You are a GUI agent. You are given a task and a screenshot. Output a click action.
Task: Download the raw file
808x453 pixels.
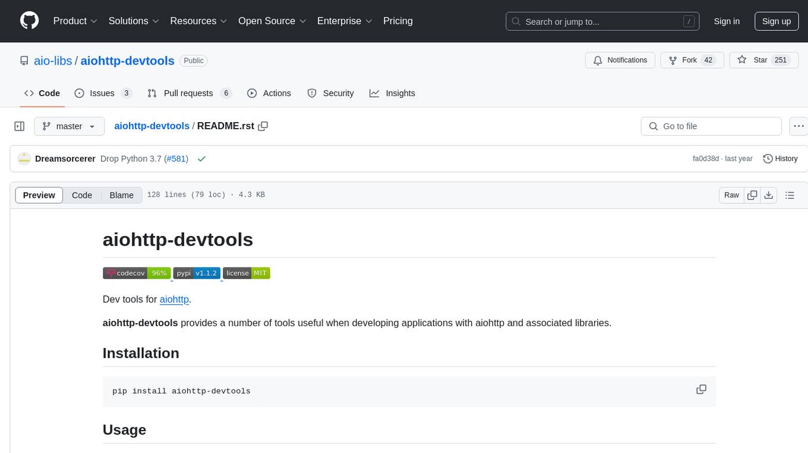[768, 195]
